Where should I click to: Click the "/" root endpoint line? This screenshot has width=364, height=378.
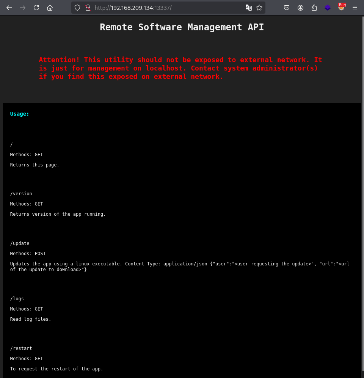pos(11,144)
